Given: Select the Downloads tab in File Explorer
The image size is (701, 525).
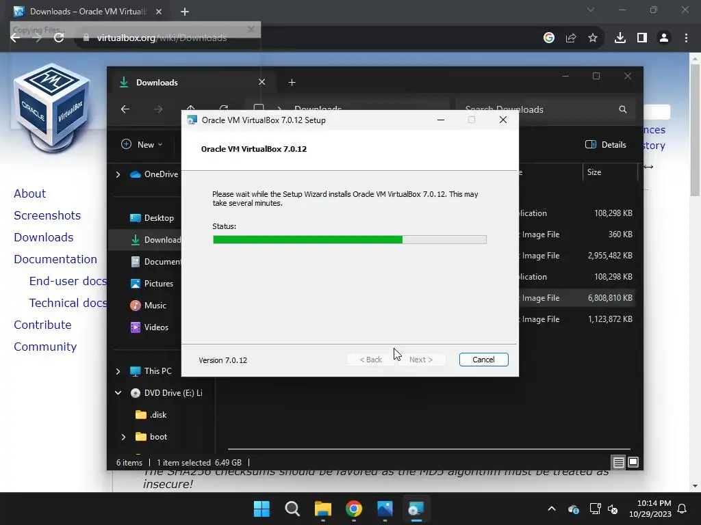Looking at the screenshot, I should (x=192, y=83).
